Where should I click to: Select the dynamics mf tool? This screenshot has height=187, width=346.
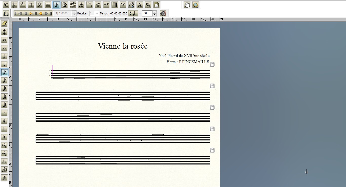coord(106,5)
